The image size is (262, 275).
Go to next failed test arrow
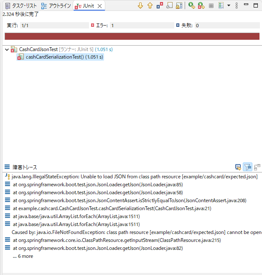(x=140, y=5)
